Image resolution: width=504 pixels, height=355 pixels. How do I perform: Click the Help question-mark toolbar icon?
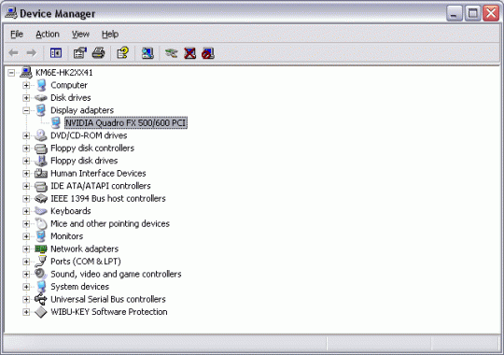pos(122,53)
